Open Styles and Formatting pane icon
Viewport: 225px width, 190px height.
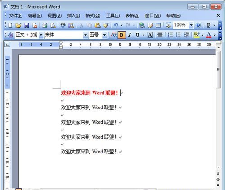pyautogui.click(x=10, y=35)
